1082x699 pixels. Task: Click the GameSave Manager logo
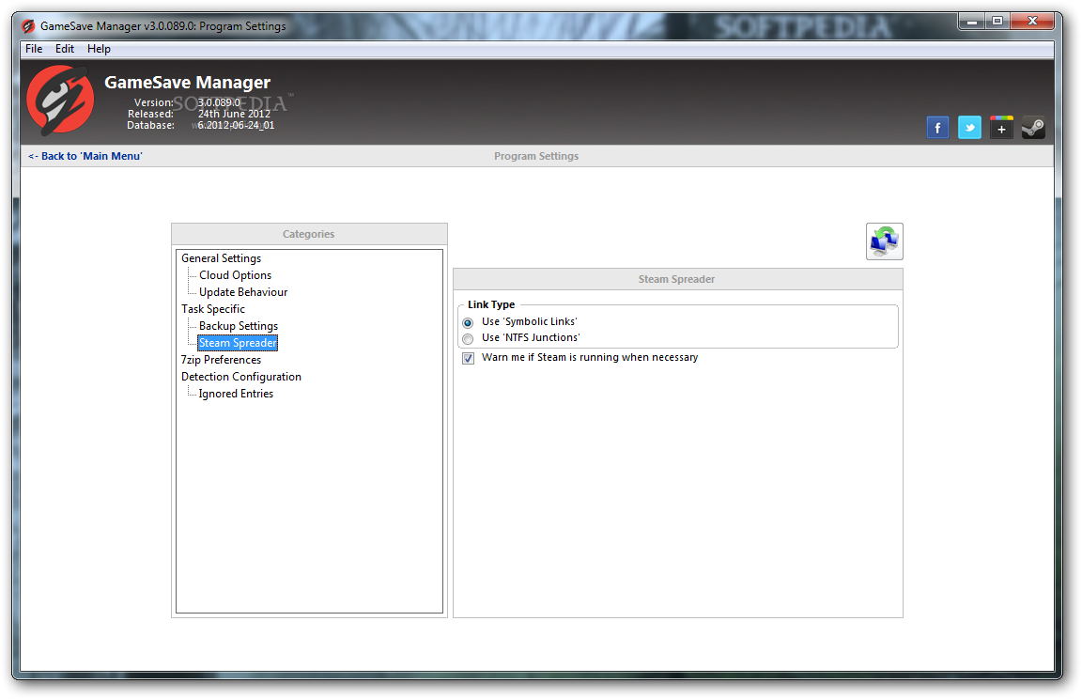(60, 100)
